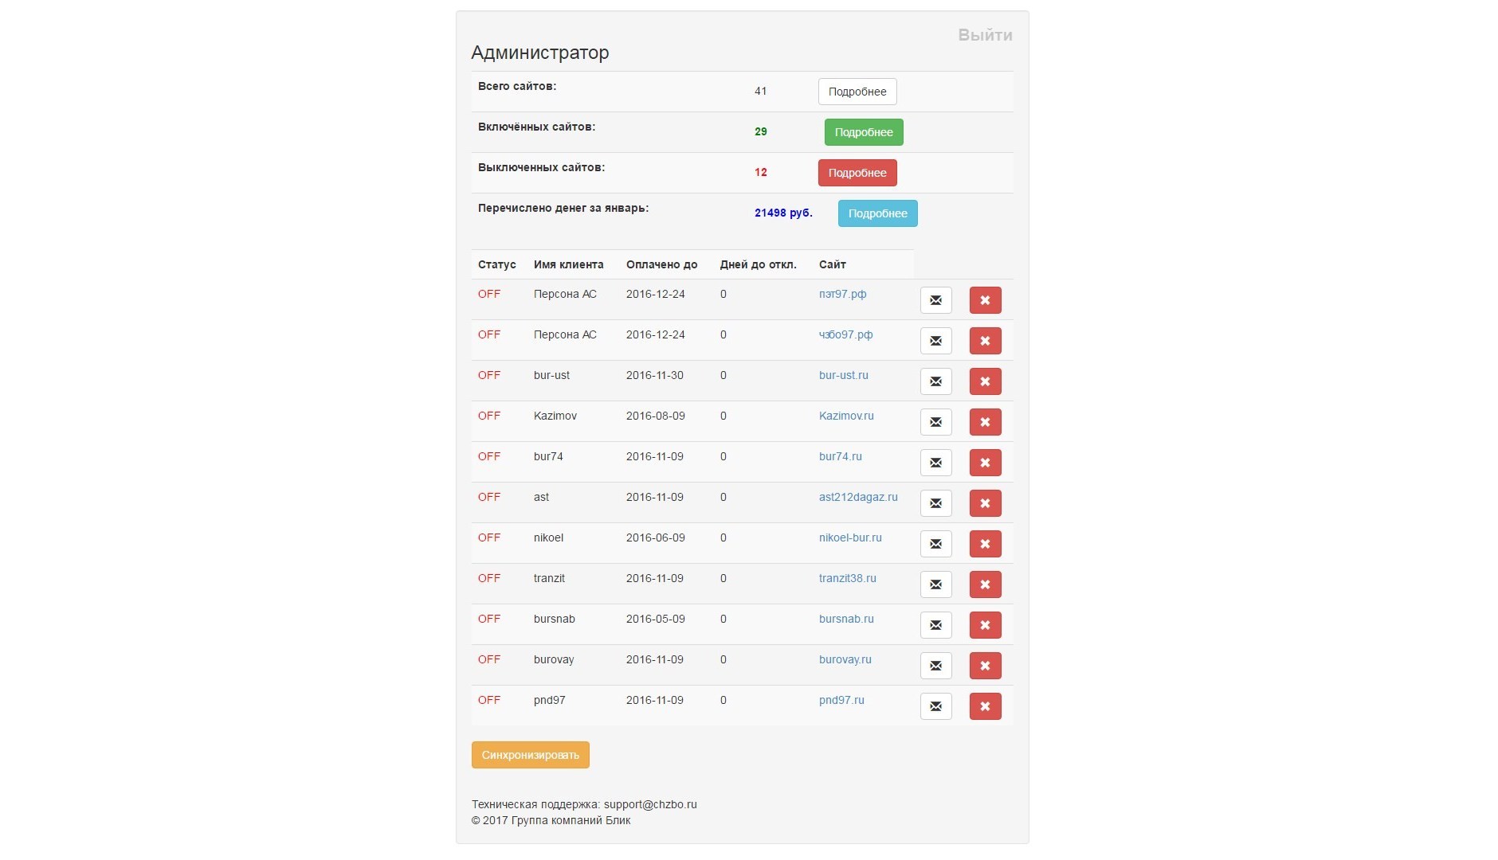Send mail to Kazimov client row

[x=935, y=422]
